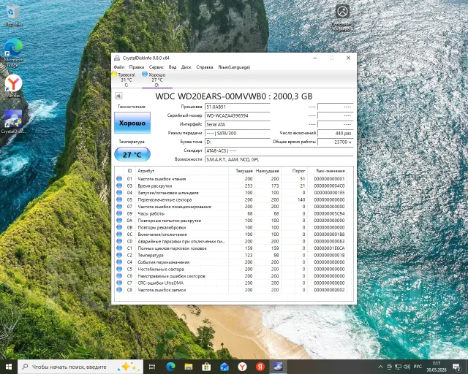468x374 pixels.
Task: Switch to the Тревога C: disk tab
Action: click(x=125, y=80)
